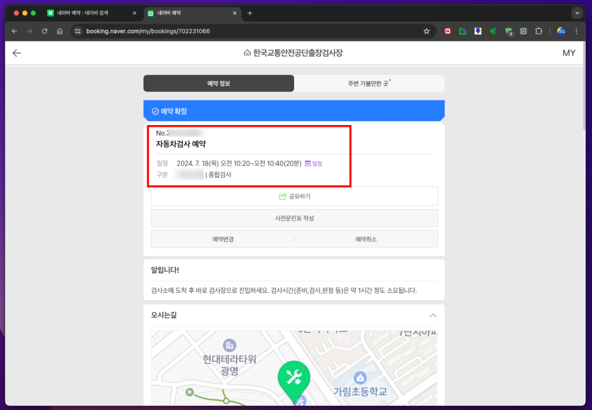
Task: Click the 사전문진표 작성 button
Action: pos(295,218)
